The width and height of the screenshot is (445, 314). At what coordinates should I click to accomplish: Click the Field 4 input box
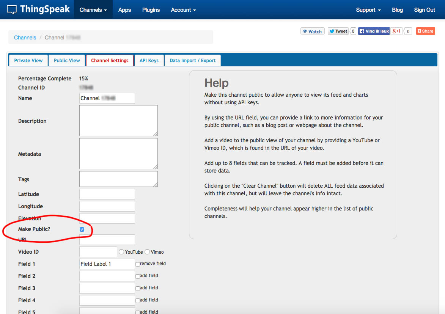(107, 300)
